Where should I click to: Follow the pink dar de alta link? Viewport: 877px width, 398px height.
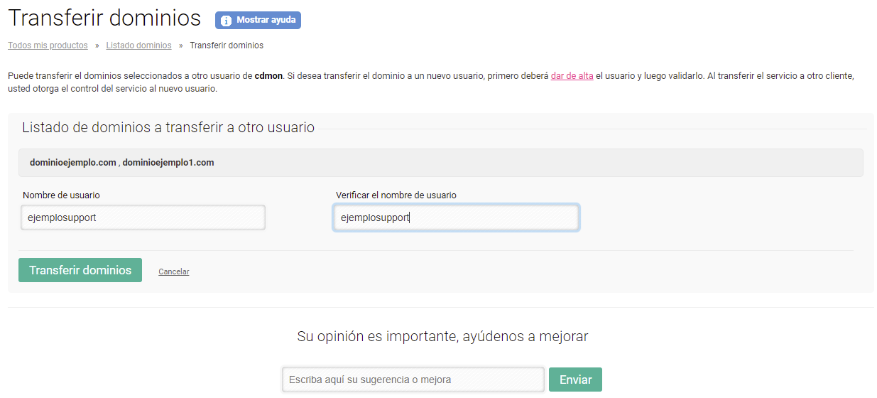[572, 76]
